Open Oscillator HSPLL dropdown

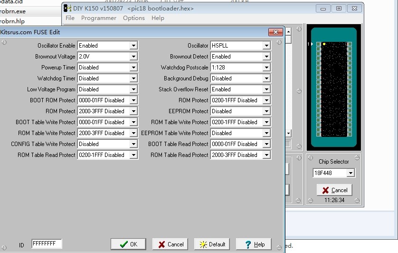[x=266, y=46]
